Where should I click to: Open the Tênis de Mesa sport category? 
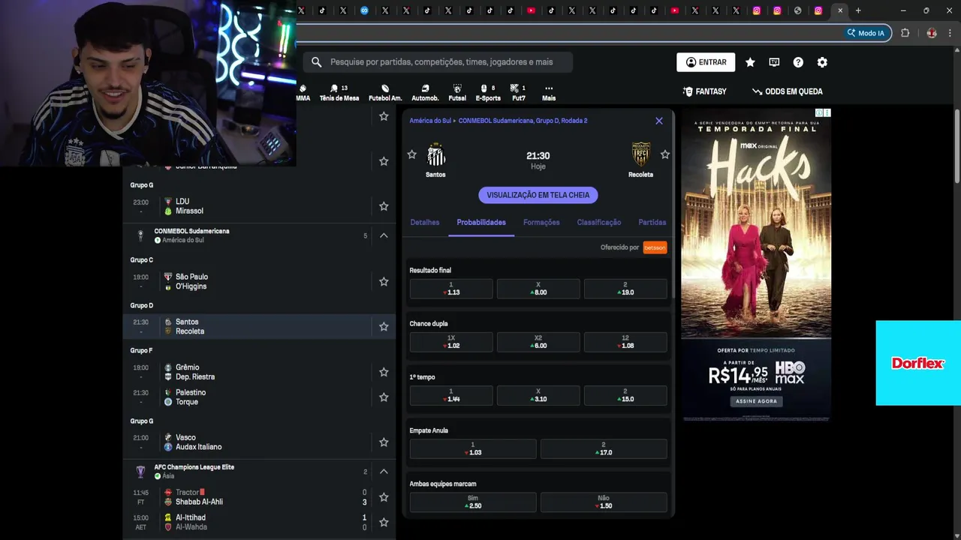(x=339, y=92)
